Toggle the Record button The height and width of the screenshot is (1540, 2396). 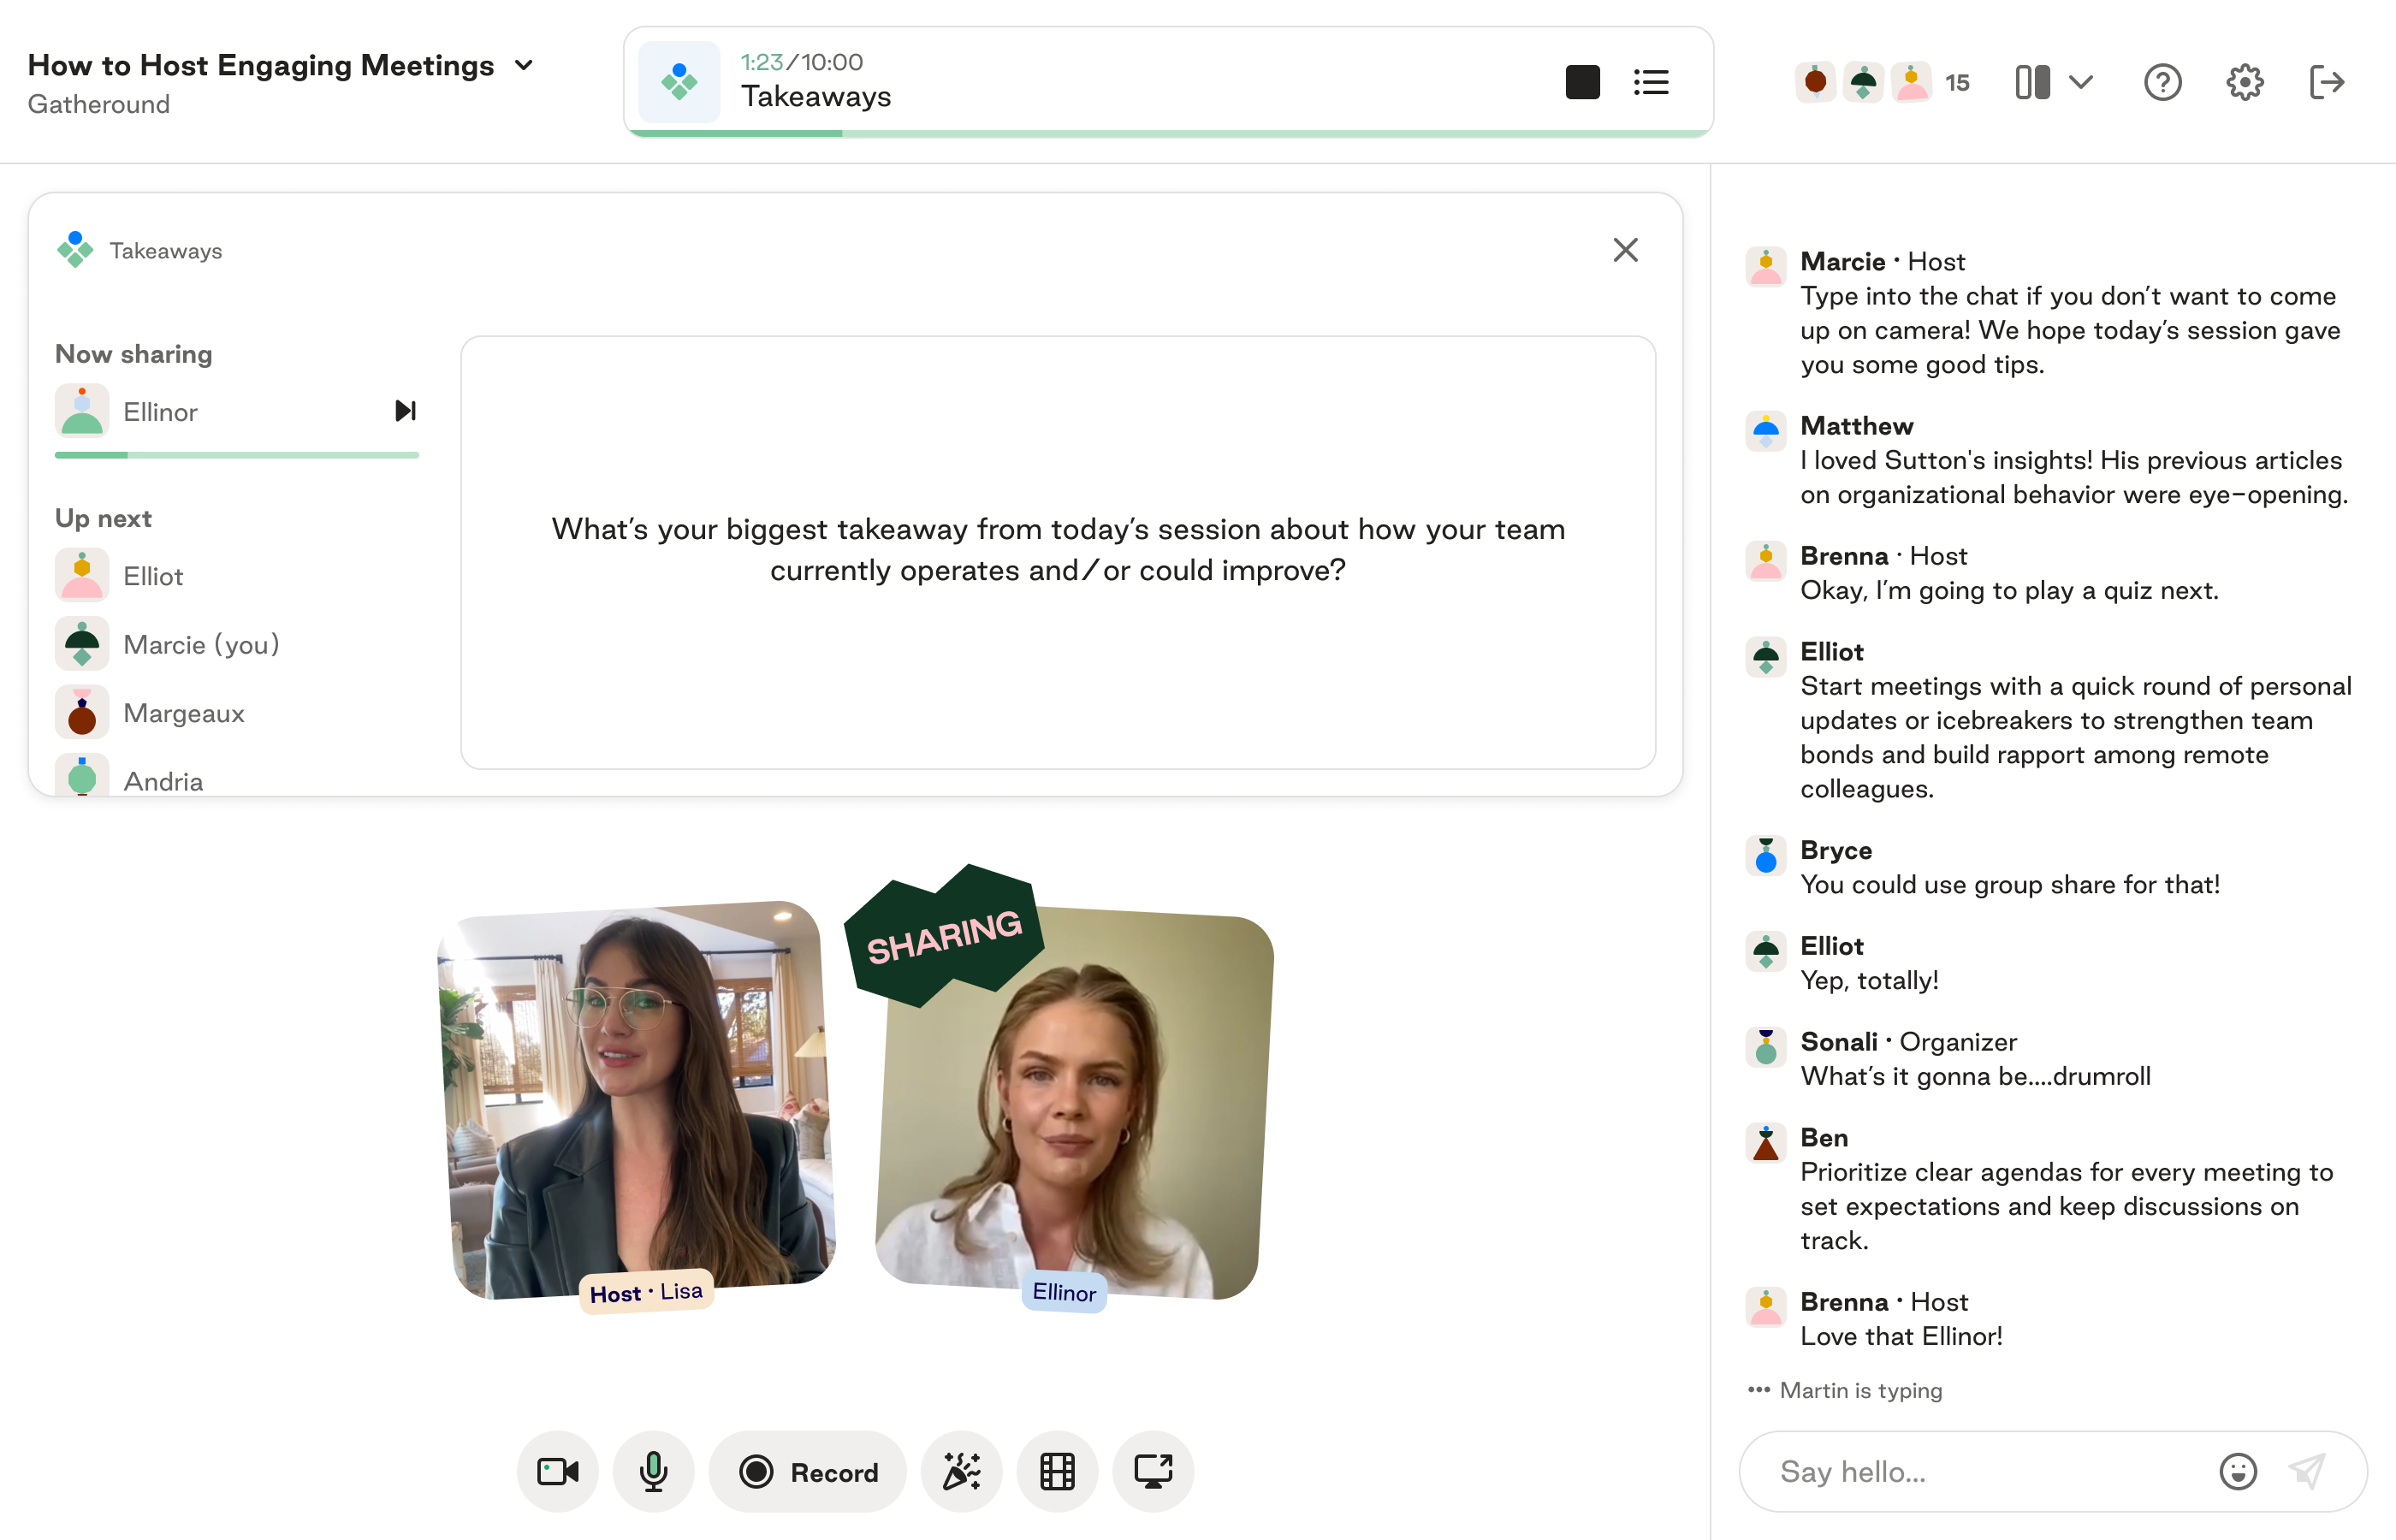pyautogui.click(x=808, y=1471)
